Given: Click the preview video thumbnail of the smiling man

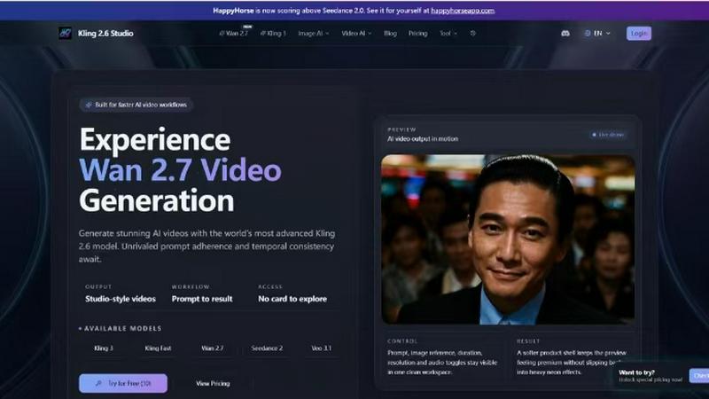Looking at the screenshot, I should [508, 239].
